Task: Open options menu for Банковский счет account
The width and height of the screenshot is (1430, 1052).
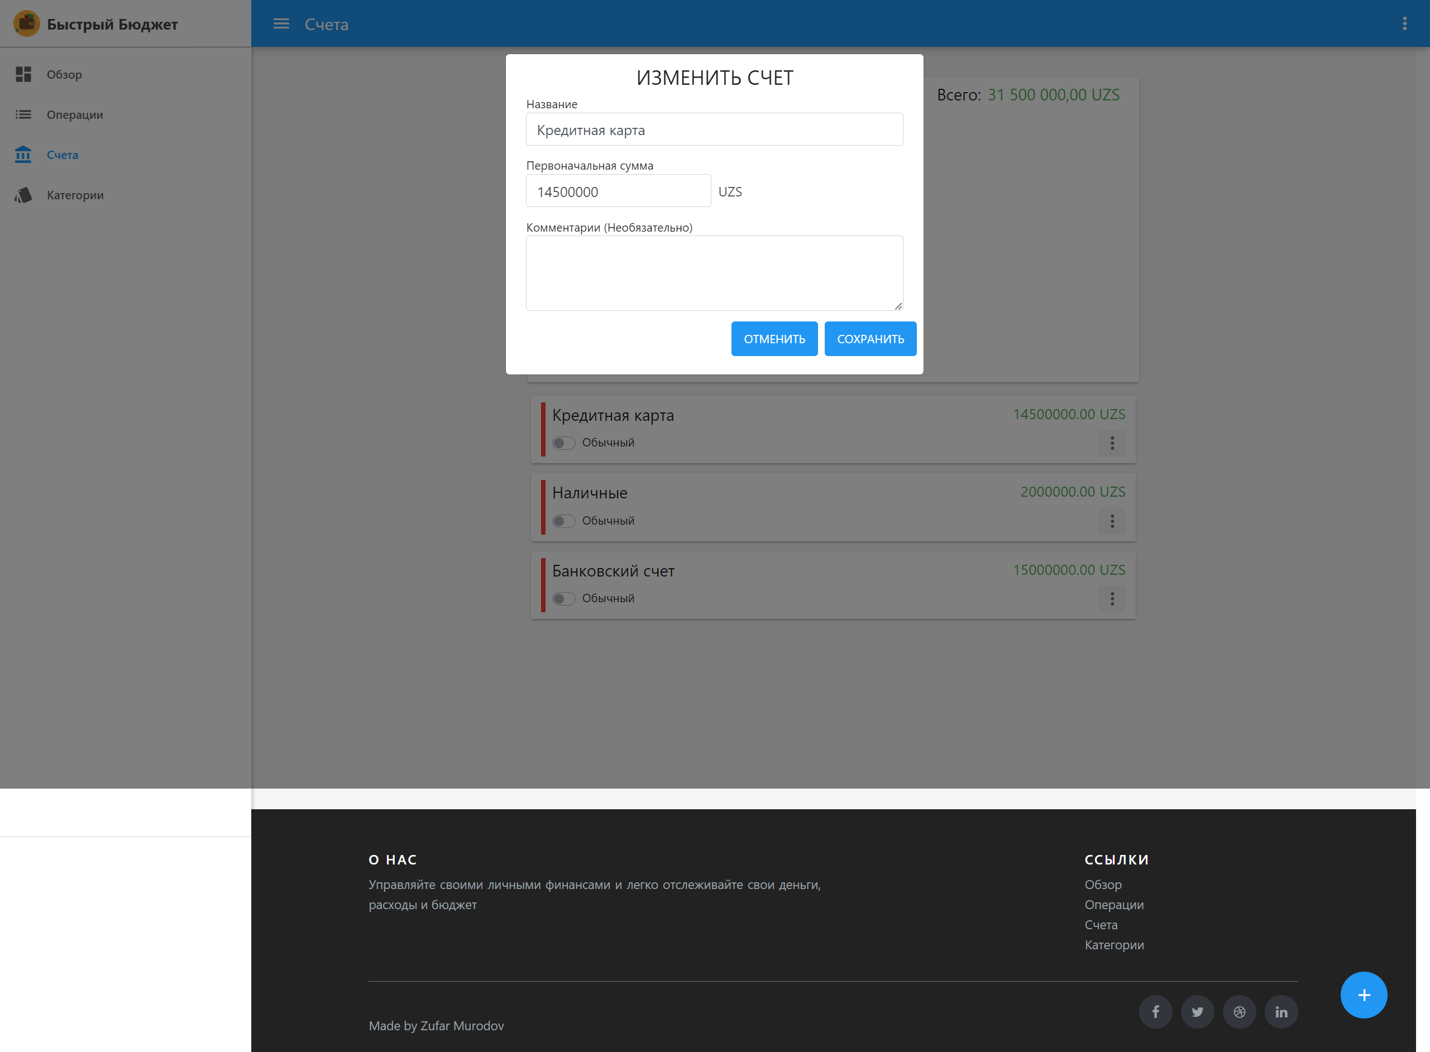Action: pos(1112,599)
